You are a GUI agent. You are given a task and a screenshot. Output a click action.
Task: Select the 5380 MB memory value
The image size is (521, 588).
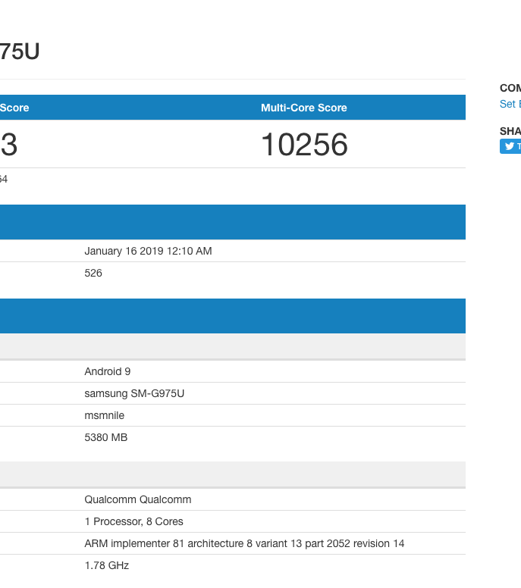click(105, 437)
